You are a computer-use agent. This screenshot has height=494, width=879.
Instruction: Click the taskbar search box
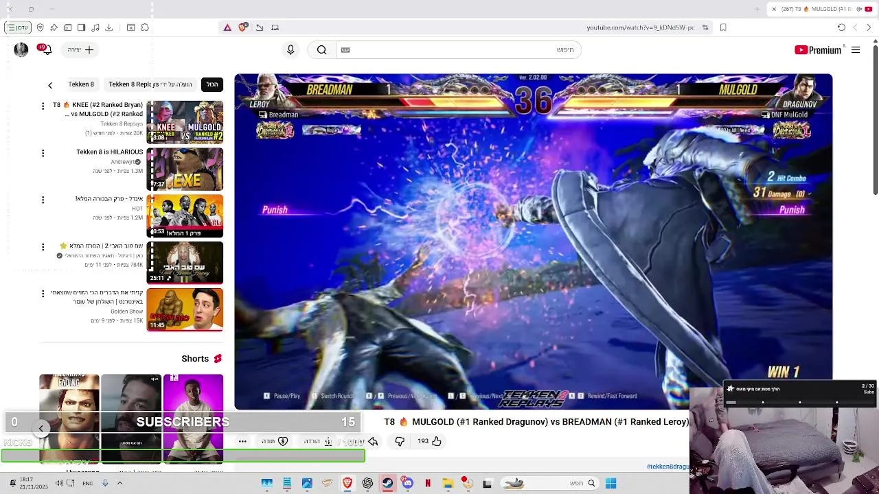pos(549,483)
